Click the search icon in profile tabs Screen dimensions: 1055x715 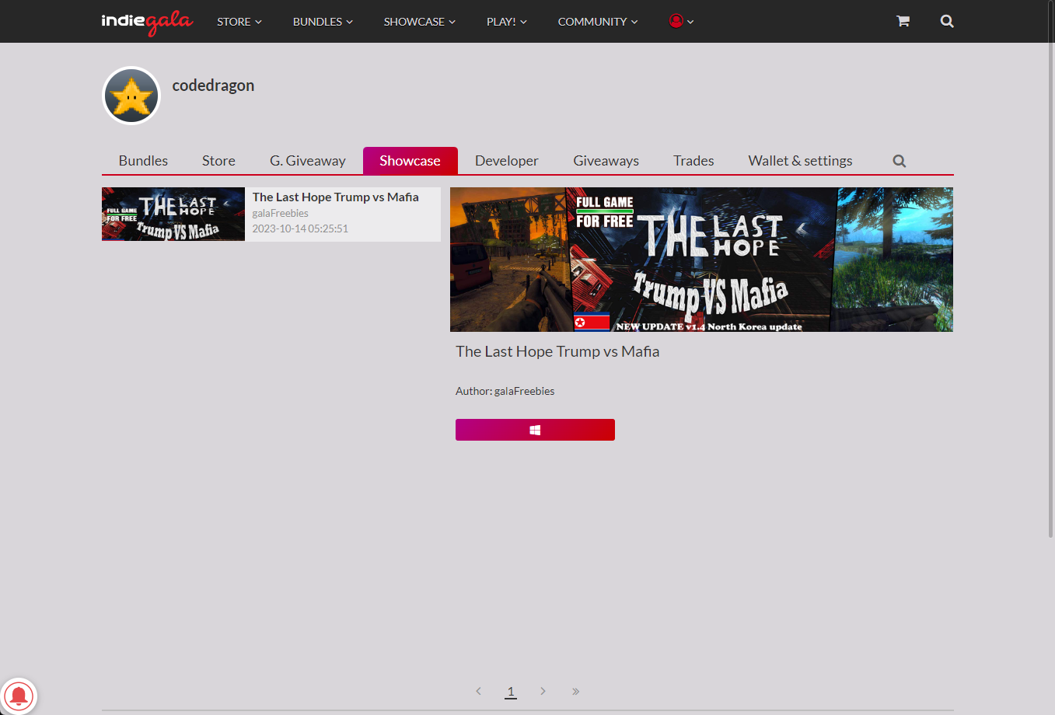point(900,161)
